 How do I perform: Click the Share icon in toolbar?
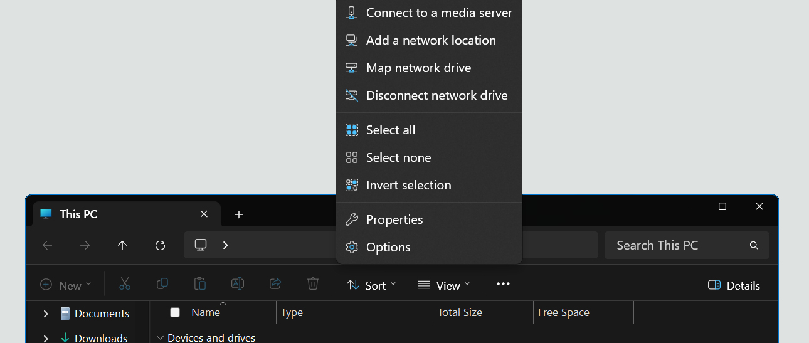point(275,284)
